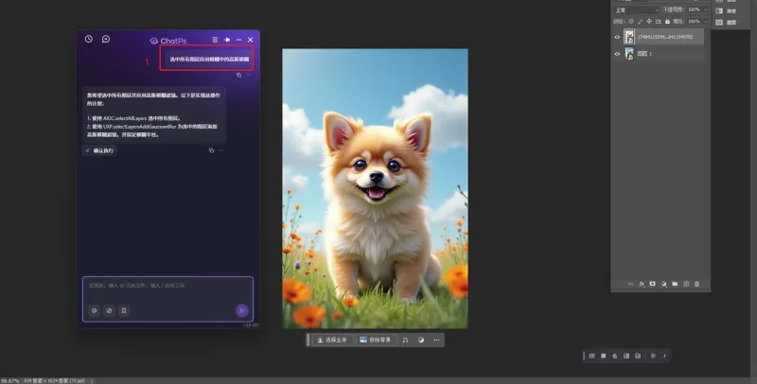Start a new chat in ChatPs
Image resolution: width=757 pixels, height=384 pixels.
106,40
